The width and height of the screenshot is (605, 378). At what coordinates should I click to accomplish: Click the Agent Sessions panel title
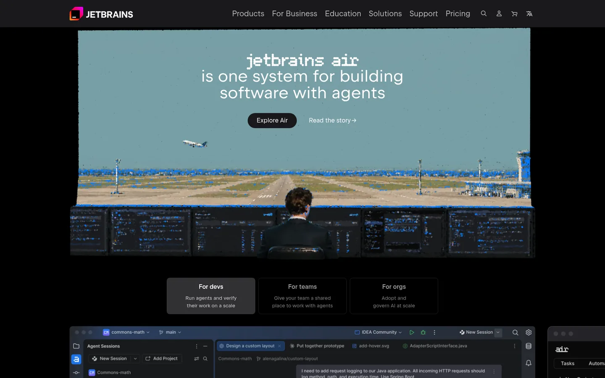[103, 346]
